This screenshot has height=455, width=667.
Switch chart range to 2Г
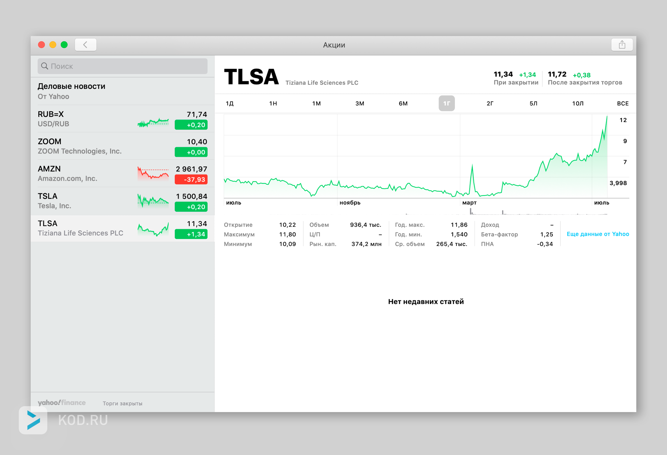pos(490,104)
